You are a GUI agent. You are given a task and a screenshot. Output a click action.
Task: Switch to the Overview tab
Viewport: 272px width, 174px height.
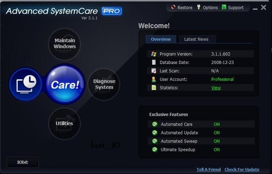tap(161, 39)
